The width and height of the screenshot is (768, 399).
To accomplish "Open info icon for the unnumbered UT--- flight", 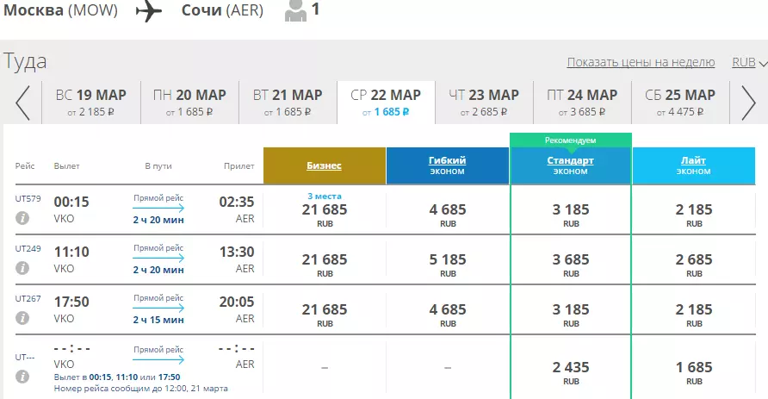I will click(22, 377).
